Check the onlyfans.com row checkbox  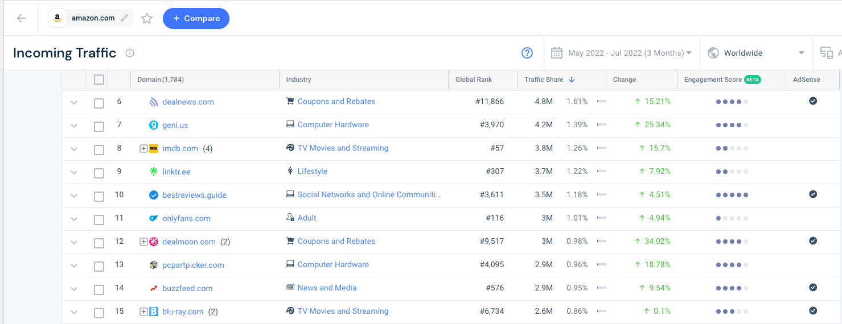pyautogui.click(x=99, y=219)
